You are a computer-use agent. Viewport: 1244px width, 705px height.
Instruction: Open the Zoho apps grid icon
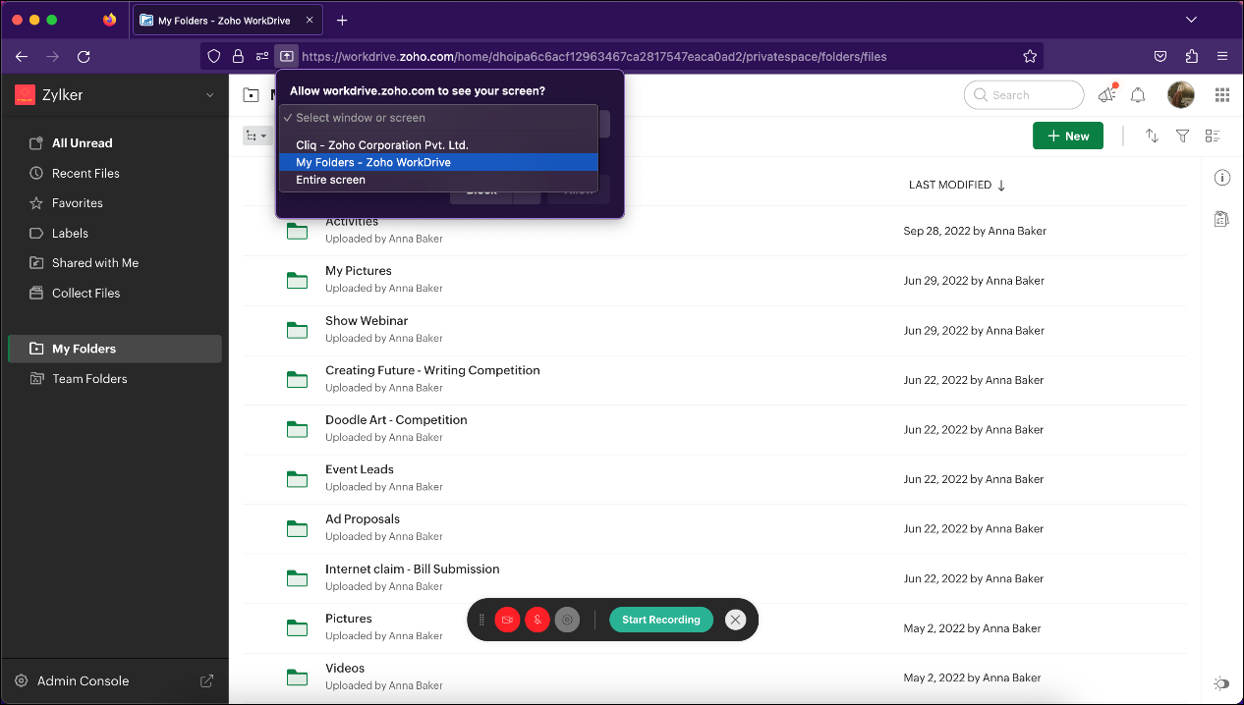(x=1222, y=95)
